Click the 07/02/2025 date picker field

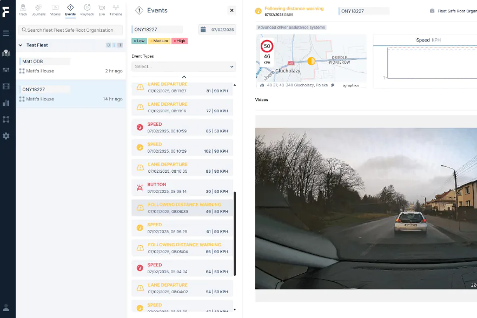(x=217, y=30)
